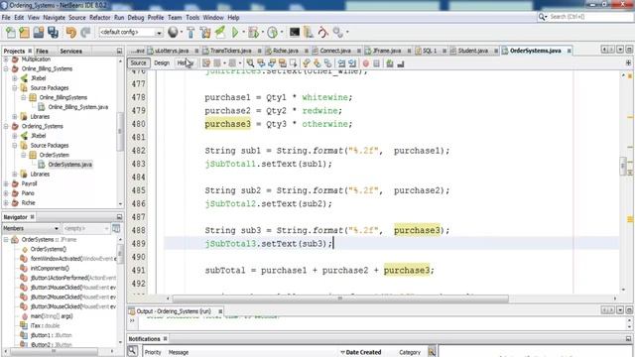Switch to Design view
Viewport: 635px width, 357px height.
pyautogui.click(x=162, y=63)
